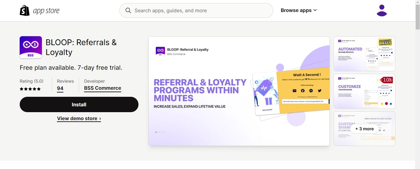Open the main Referral & Loyalty slide

(x=239, y=91)
